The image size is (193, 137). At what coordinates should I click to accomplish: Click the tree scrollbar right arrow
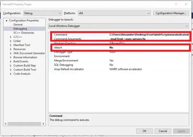43,123
